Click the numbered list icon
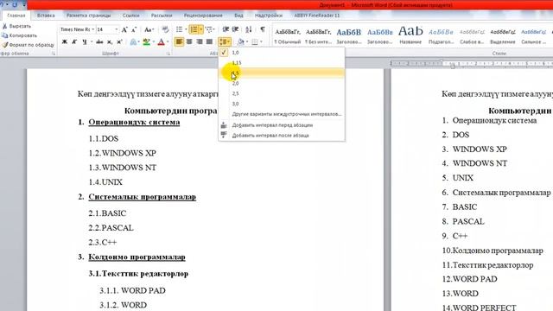The width and height of the screenshot is (553, 311). [194, 29]
